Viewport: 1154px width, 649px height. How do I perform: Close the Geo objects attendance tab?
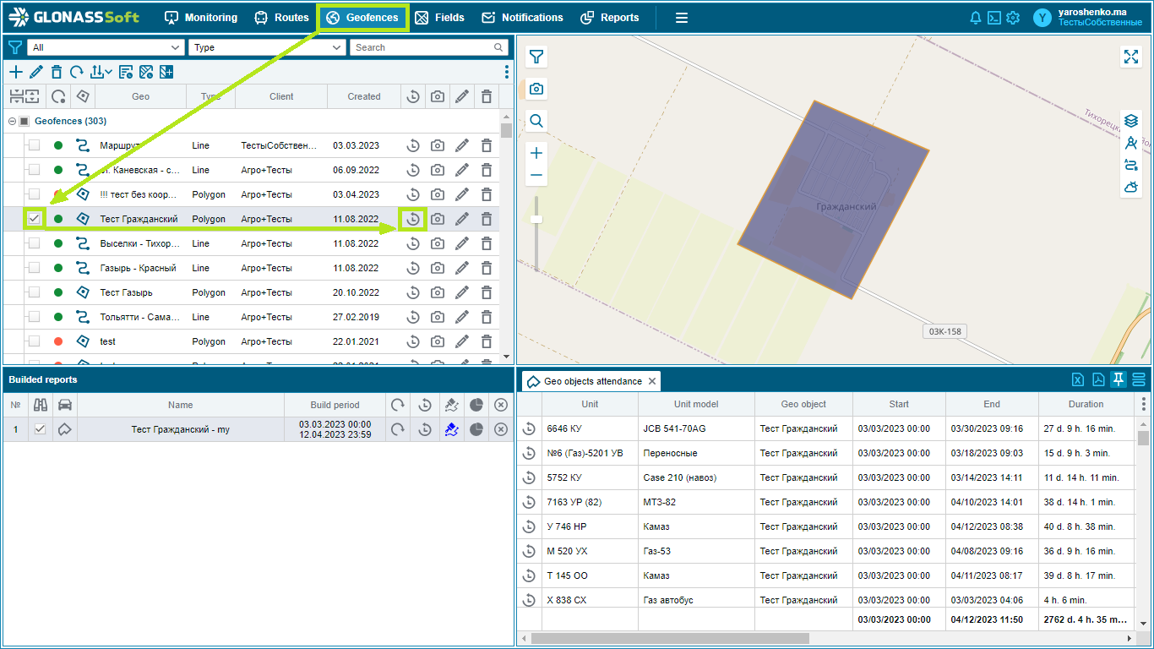click(652, 381)
